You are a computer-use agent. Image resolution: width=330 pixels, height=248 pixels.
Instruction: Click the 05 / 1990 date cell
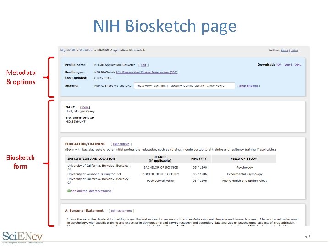(200, 167)
